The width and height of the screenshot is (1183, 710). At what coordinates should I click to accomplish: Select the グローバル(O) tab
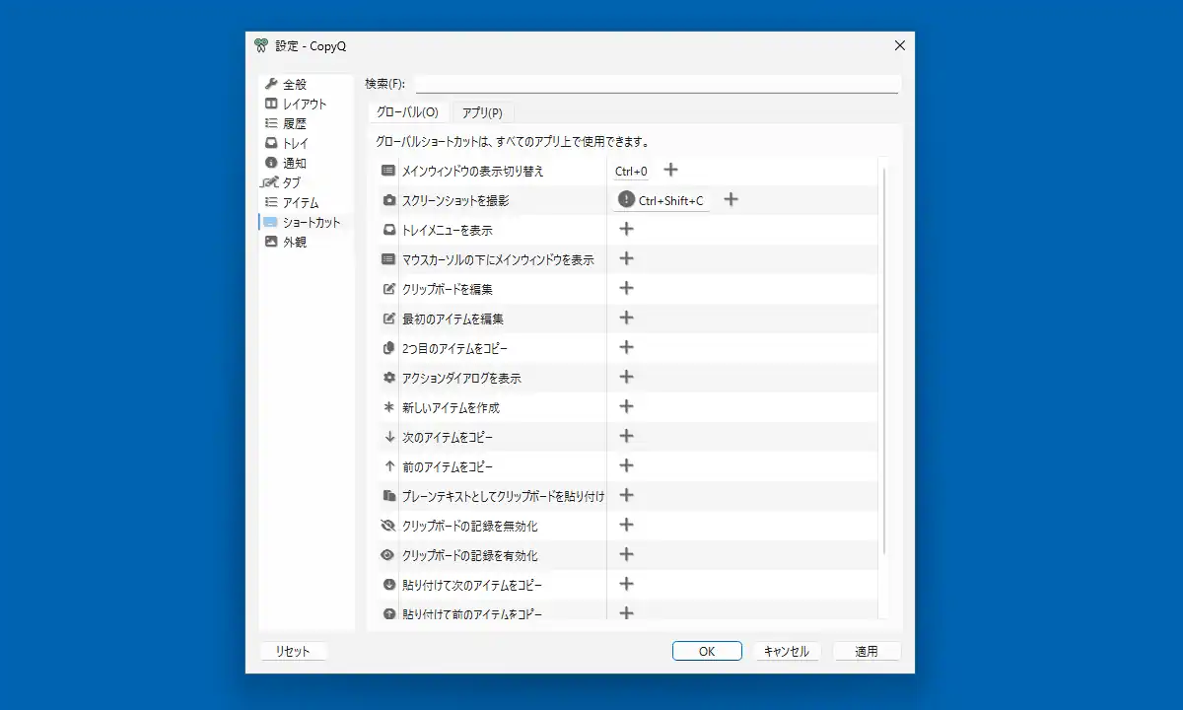[407, 112]
